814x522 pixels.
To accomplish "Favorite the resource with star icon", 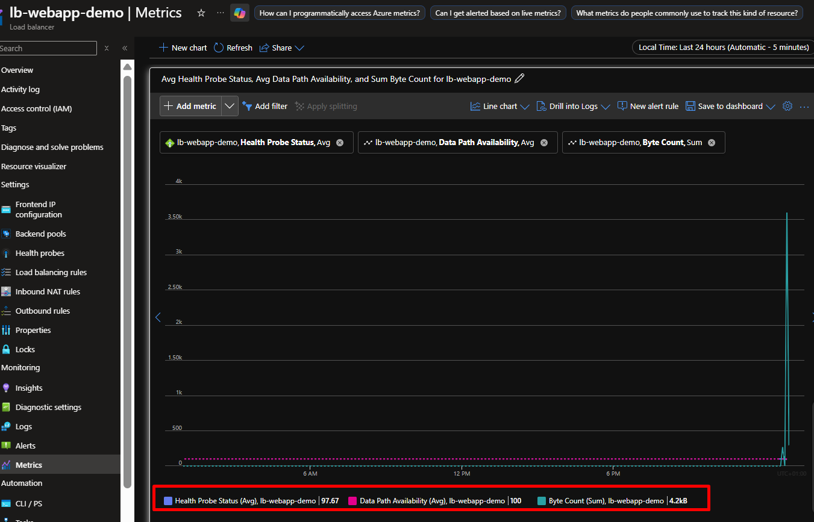I will [201, 13].
